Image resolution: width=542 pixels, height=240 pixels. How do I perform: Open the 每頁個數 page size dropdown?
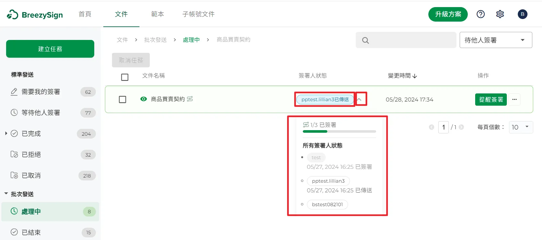pyautogui.click(x=520, y=127)
